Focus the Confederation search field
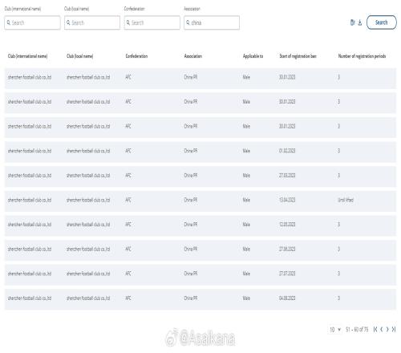The width and height of the screenshot is (401, 353). point(152,22)
